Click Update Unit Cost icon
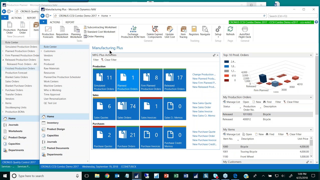Screen dimensions: 320x180 [169, 32]
